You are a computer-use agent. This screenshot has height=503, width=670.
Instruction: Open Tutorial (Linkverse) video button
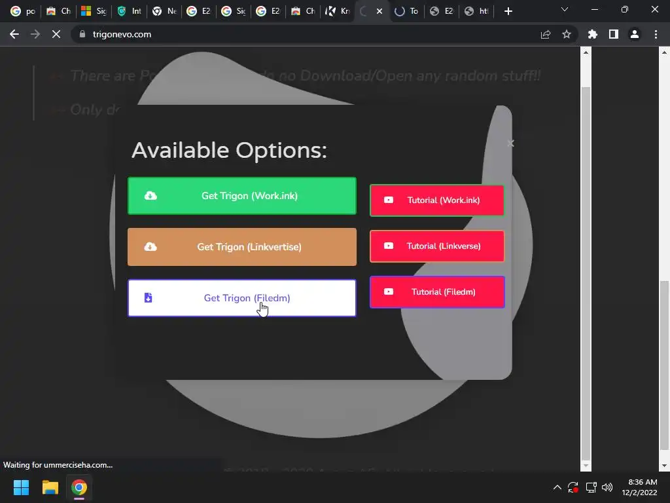(436, 246)
